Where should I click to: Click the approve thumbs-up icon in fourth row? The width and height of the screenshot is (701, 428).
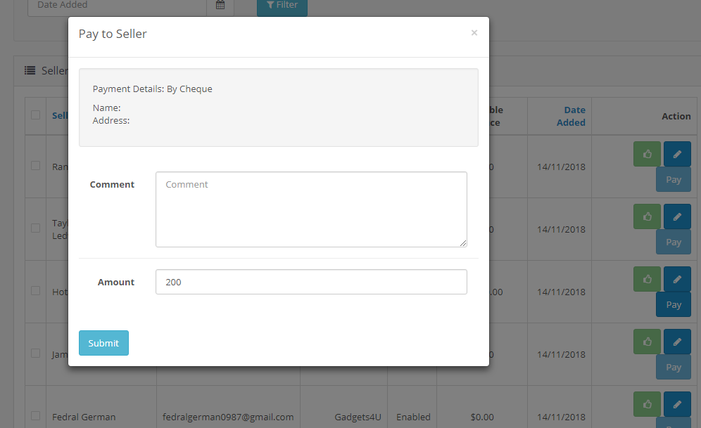click(647, 342)
